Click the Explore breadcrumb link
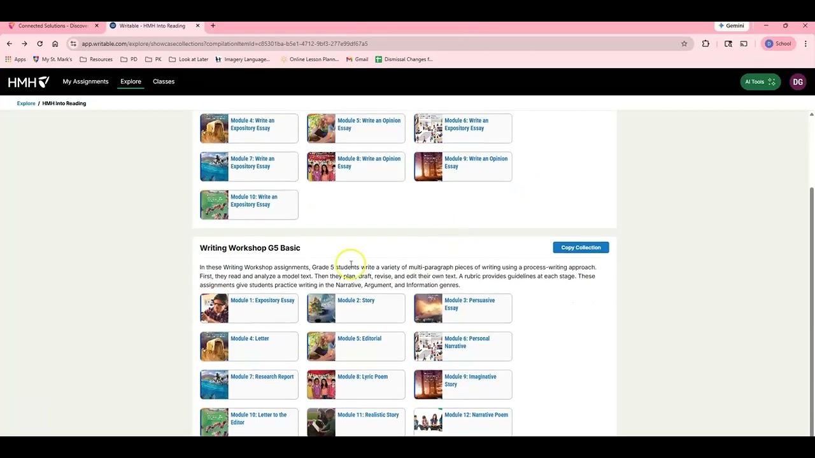The width and height of the screenshot is (815, 458). tap(26, 103)
